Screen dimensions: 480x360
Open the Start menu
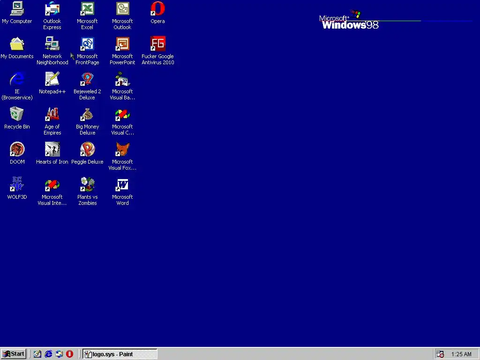pos(14,354)
